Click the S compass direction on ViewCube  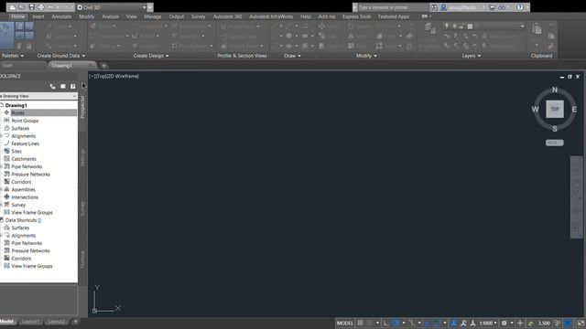555,129
